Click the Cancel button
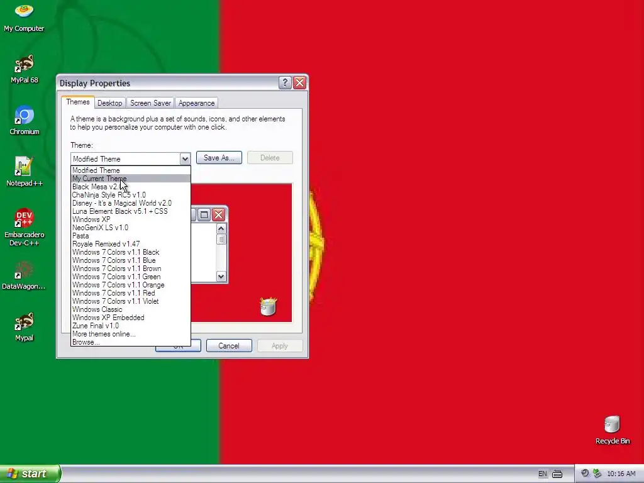The width and height of the screenshot is (644, 483). pos(229,346)
